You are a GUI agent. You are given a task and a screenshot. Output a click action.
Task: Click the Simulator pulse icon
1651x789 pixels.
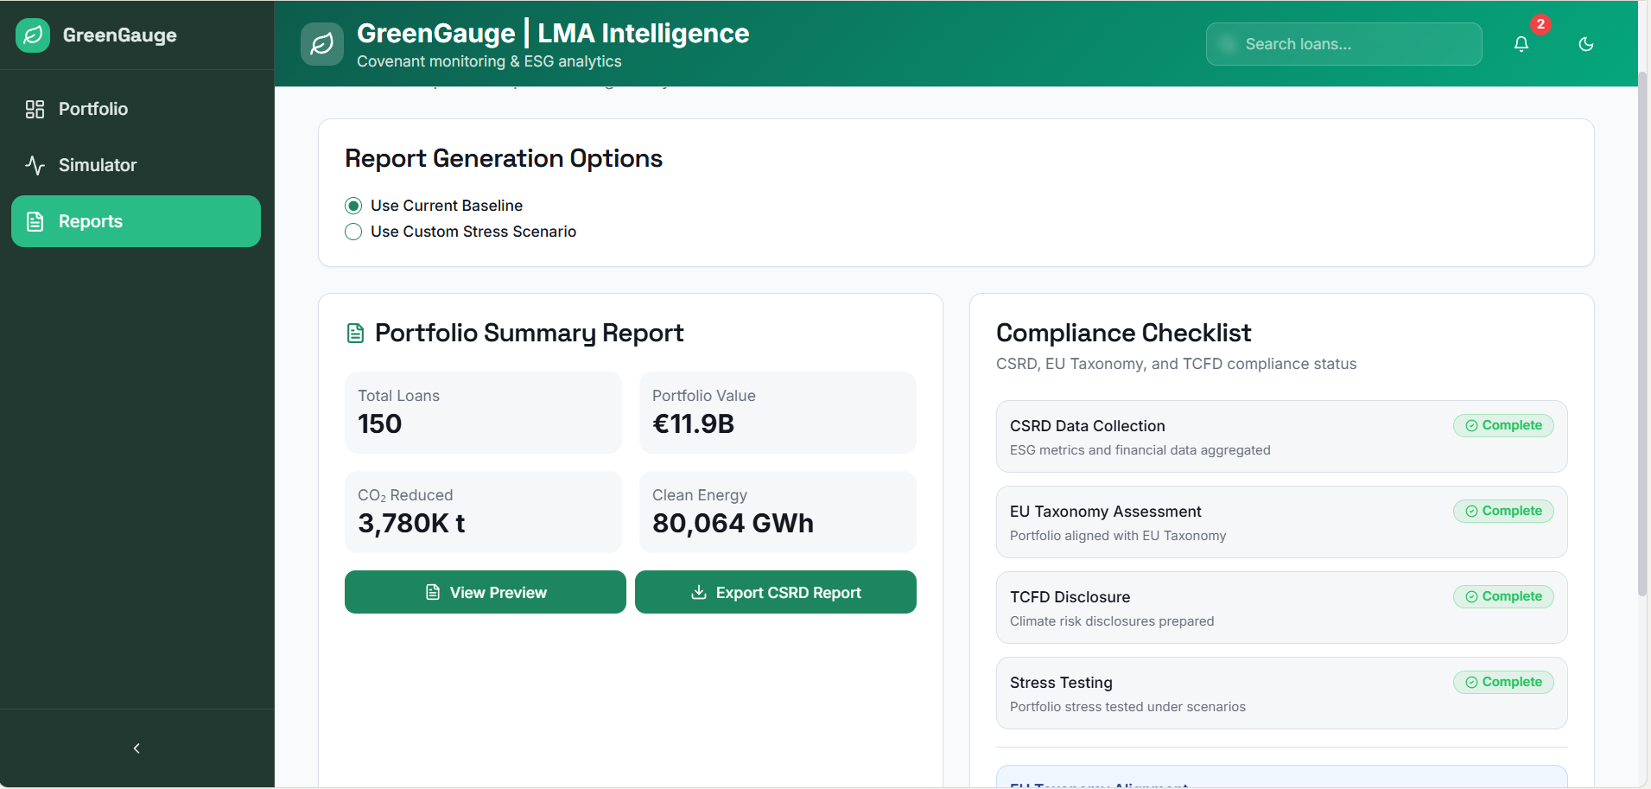[x=35, y=165]
